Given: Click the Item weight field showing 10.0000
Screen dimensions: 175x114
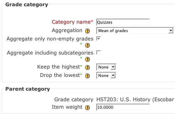Looking at the screenshot, I should tap(123, 107).
